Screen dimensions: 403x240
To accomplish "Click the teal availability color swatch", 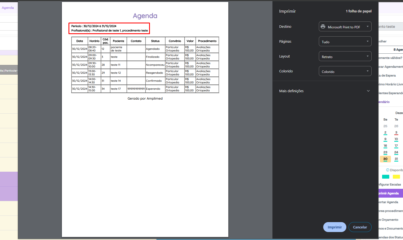I will pyautogui.click(x=386, y=177).
